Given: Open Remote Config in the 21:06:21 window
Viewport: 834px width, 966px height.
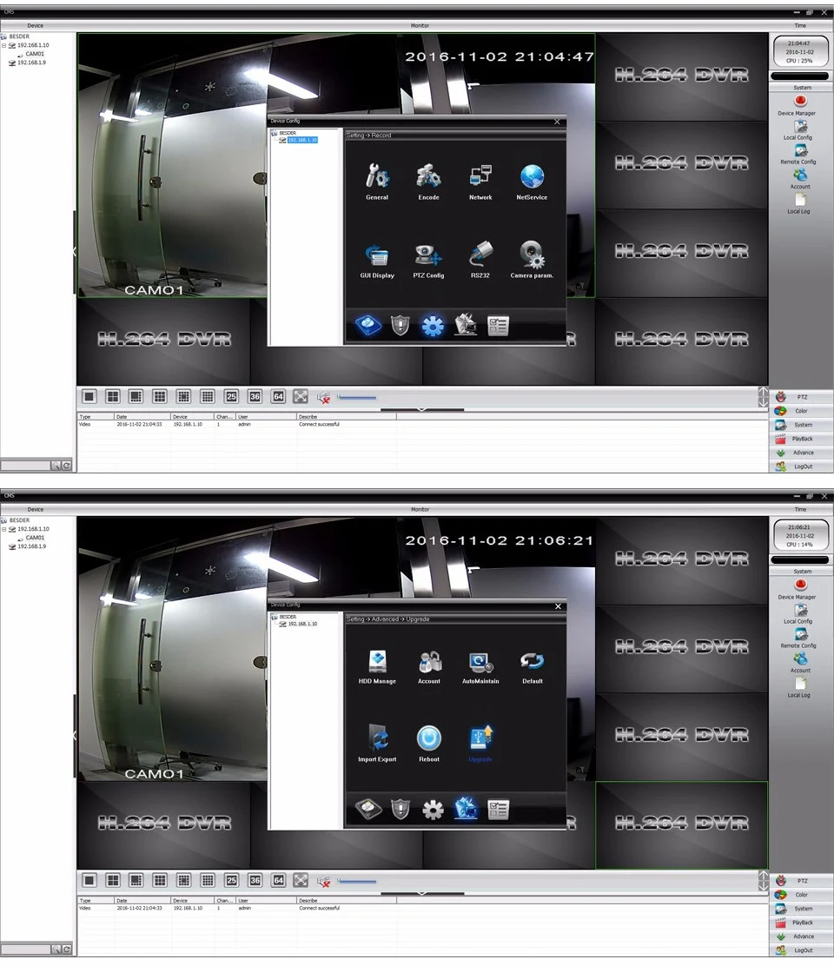Looking at the screenshot, I should (x=799, y=638).
